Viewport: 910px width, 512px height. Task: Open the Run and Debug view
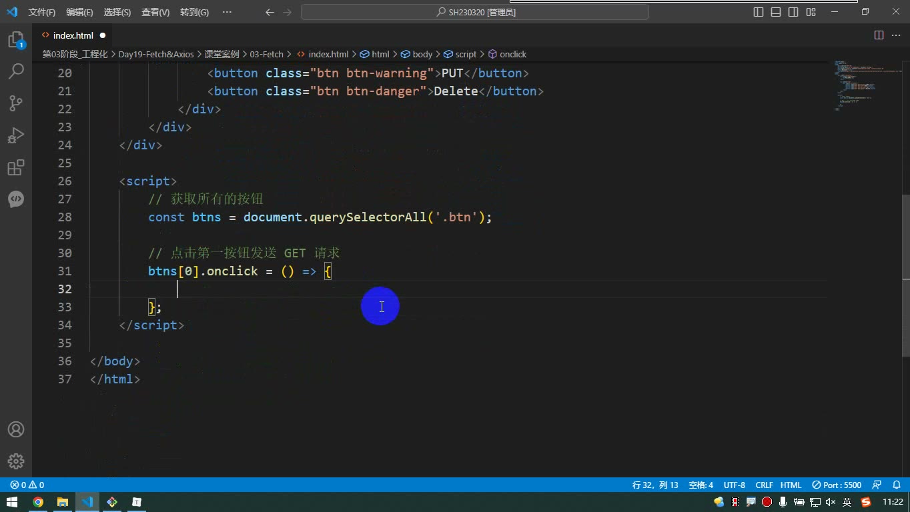(x=16, y=135)
